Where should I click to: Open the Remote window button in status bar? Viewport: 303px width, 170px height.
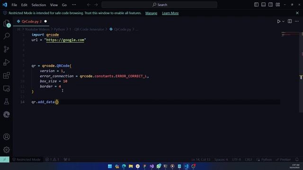[5, 160]
